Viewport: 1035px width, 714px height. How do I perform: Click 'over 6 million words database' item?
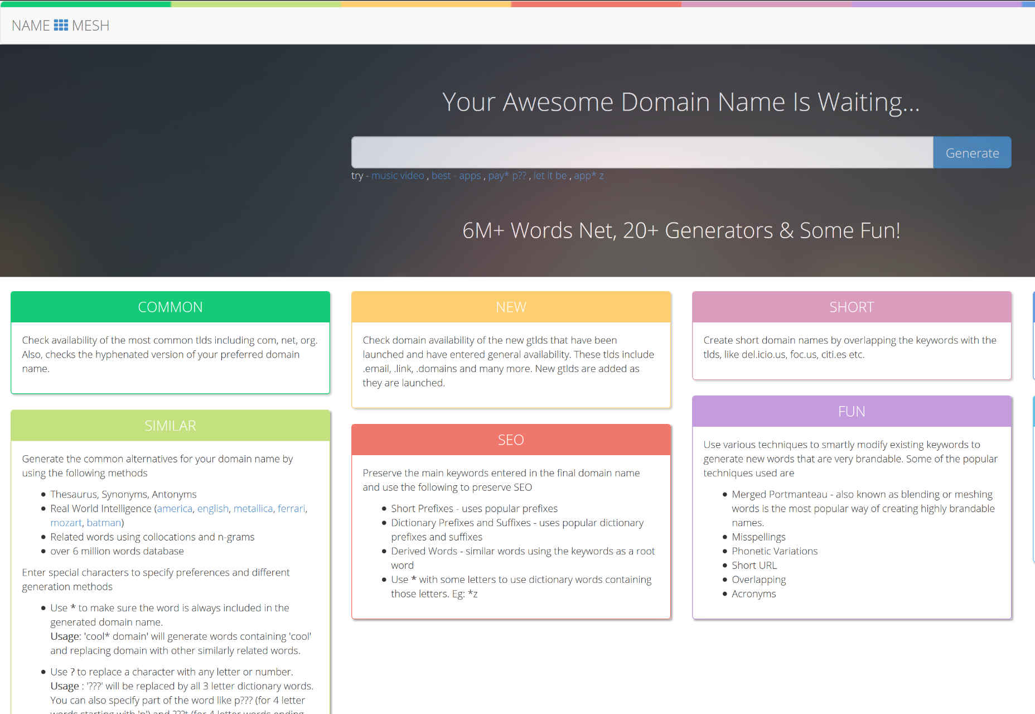coord(117,551)
